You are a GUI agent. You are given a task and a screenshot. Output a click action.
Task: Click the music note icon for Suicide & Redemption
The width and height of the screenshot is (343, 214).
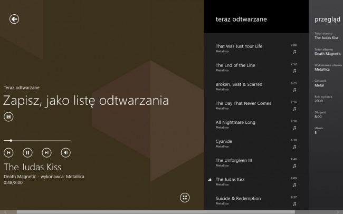tap(294, 204)
